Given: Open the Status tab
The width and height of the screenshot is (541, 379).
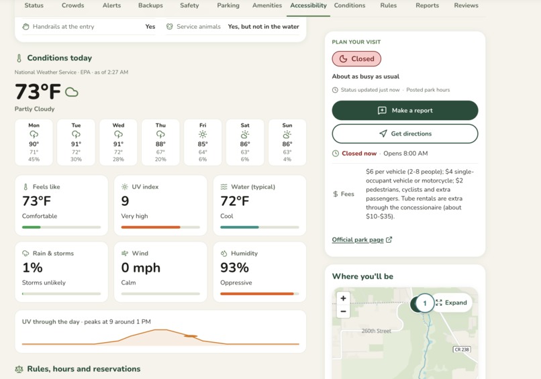Looking at the screenshot, I should [34, 5].
